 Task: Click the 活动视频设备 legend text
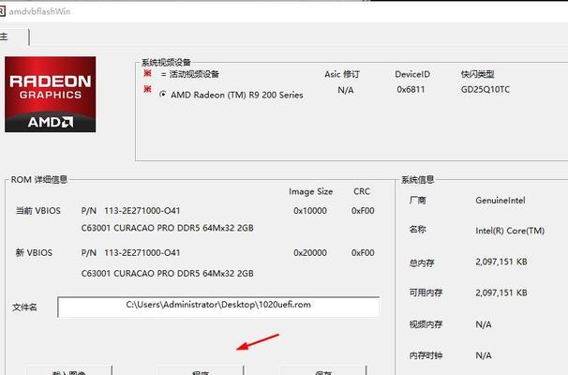point(194,74)
